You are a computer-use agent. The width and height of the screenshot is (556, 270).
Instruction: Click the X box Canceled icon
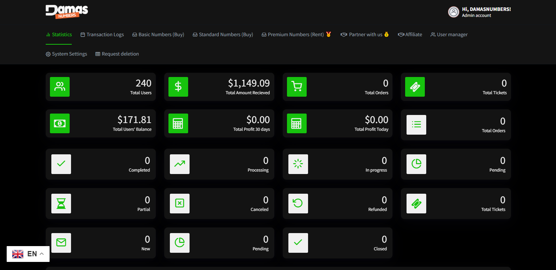coord(180,204)
